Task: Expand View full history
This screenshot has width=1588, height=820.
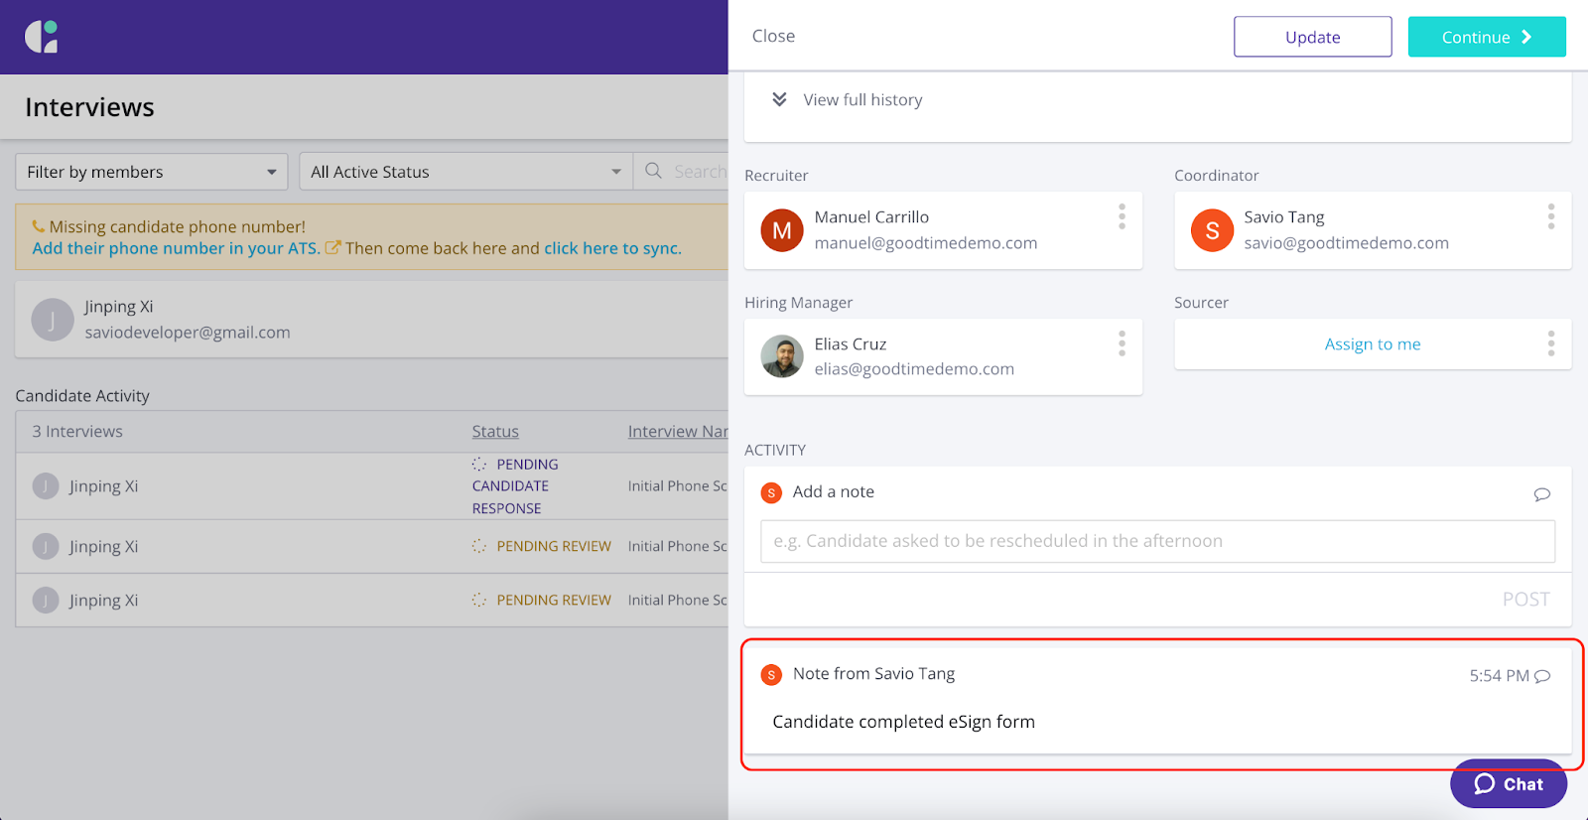Action: [849, 99]
